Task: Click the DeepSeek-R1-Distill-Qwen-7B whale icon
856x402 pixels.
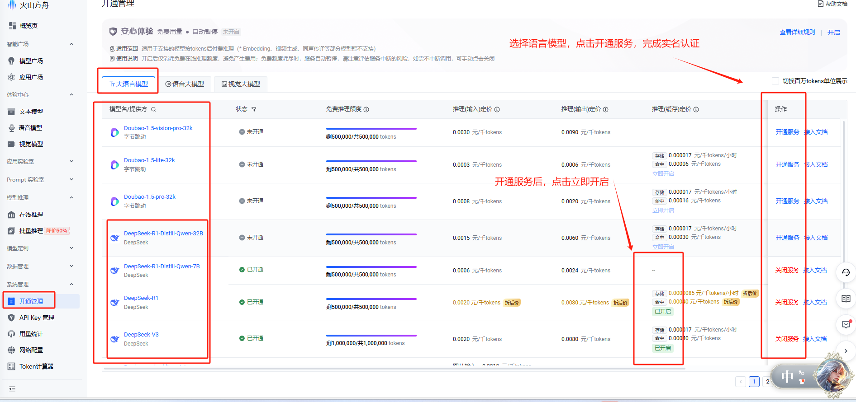Action: tap(115, 271)
